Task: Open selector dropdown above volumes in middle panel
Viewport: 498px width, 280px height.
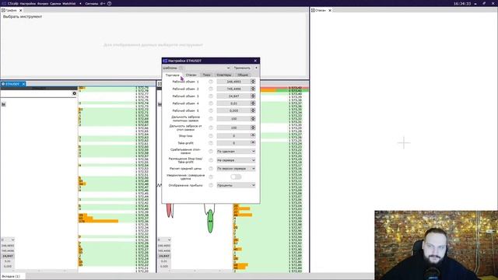Action: tap(164, 240)
